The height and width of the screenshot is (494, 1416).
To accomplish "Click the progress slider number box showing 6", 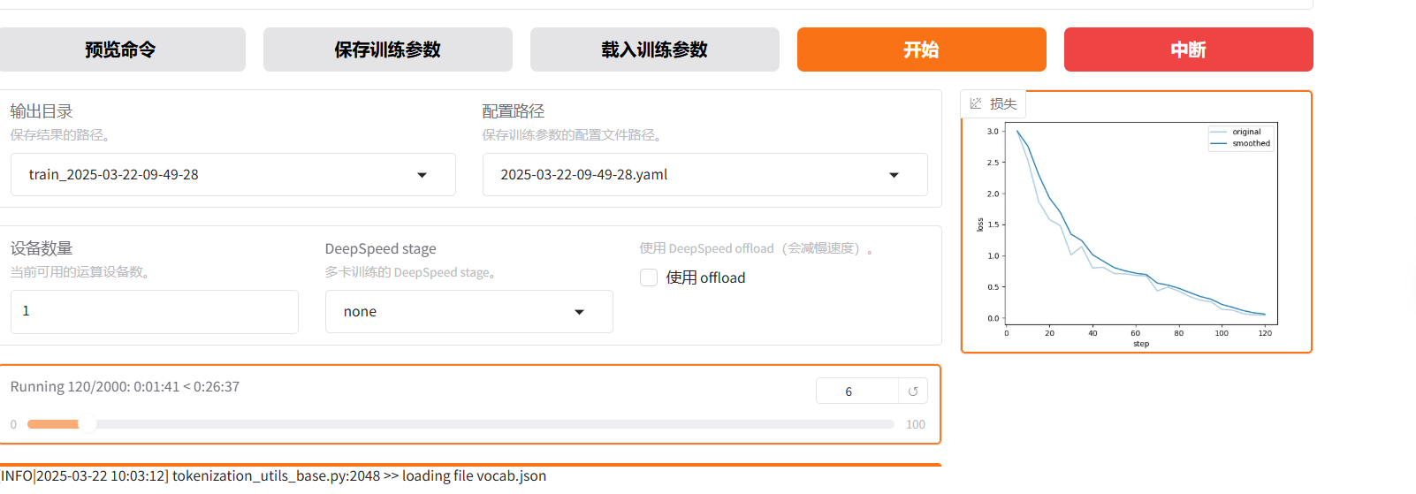I will tap(856, 391).
